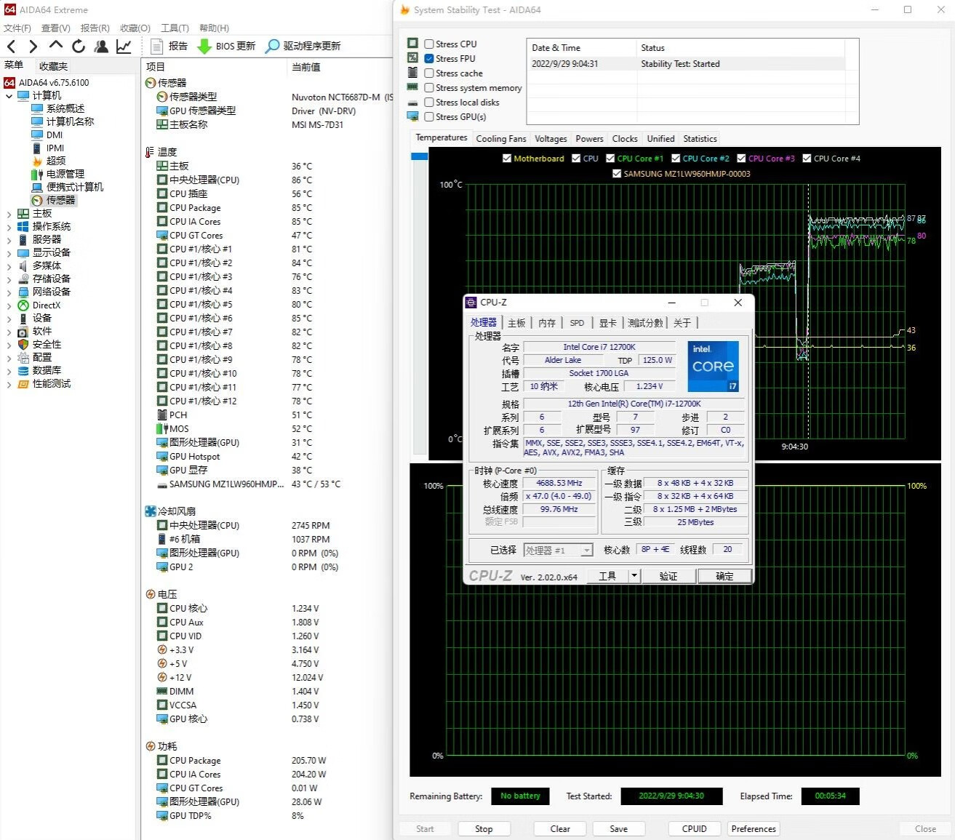Click the 当前值 column header
Viewport: 955px width, 840px height.
point(306,67)
